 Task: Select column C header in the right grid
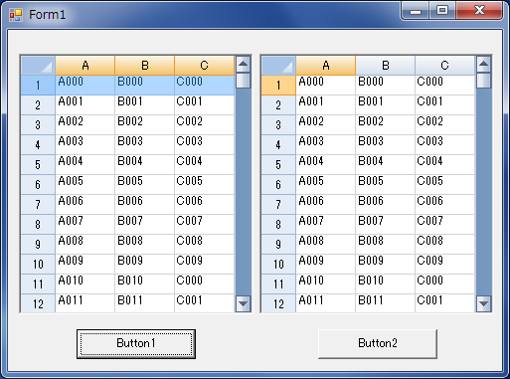click(444, 66)
